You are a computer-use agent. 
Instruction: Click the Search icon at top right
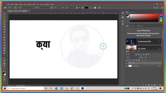point(154,8)
